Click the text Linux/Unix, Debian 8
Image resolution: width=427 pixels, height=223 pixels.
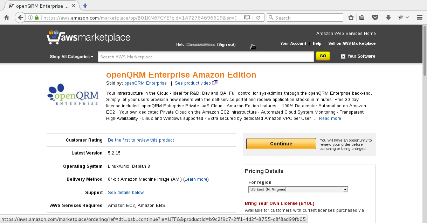coord(129,166)
